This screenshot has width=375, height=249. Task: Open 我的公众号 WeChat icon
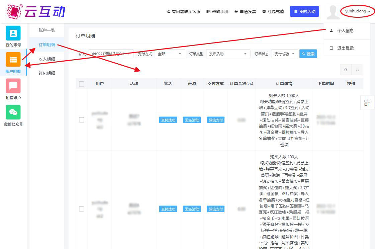click(x=13, y=112)
